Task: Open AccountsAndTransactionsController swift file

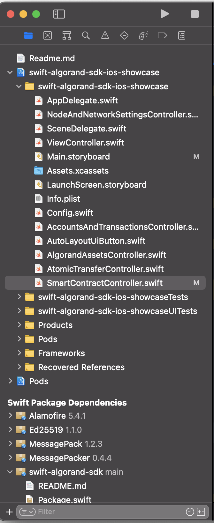Action: tap(123, 227)
